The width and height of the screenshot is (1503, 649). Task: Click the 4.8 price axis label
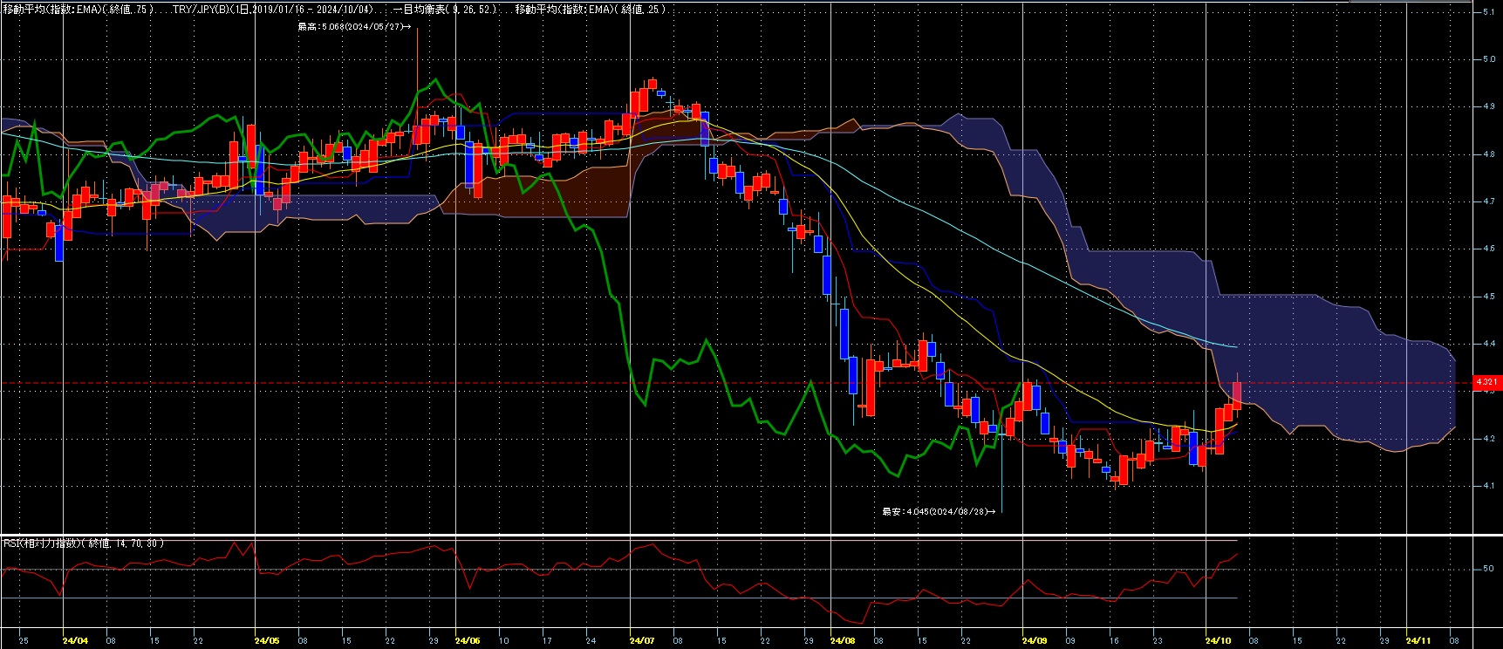tap(1487, 154)
